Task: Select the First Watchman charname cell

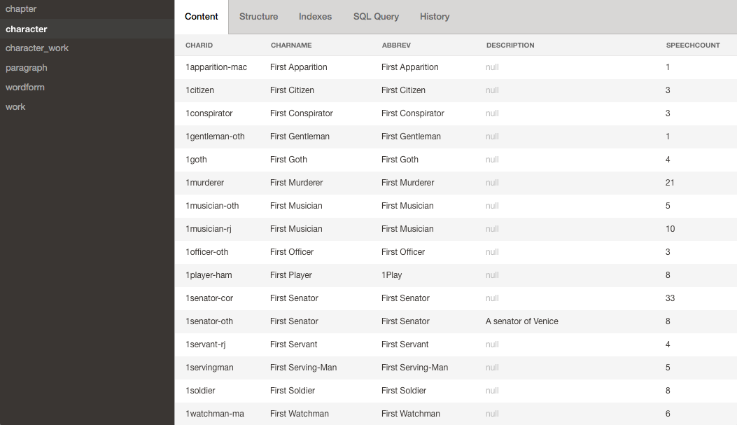Action: tap(300, 414)
